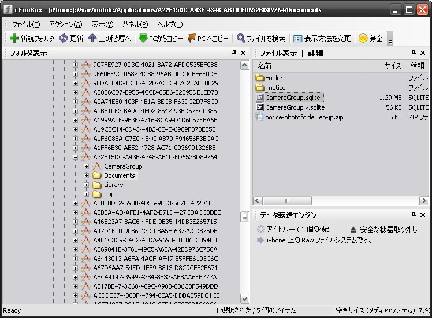Click scroll down arrow in folder tree
The image size is (432, 318).
click(245, 298)
